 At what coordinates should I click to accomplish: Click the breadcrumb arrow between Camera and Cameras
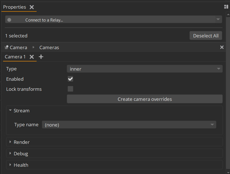34,47
